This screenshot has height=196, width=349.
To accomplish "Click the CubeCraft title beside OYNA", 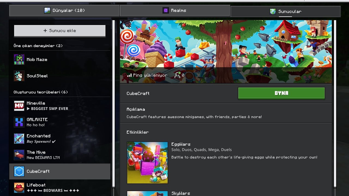I will (x=138, y=93).
